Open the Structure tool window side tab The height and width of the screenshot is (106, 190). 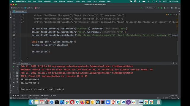11,77
